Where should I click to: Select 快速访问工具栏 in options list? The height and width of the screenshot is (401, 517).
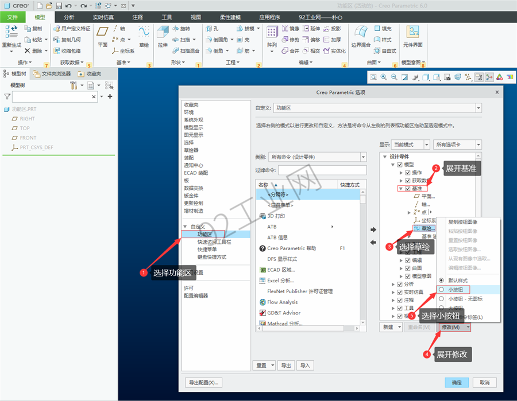coord(214,242)
